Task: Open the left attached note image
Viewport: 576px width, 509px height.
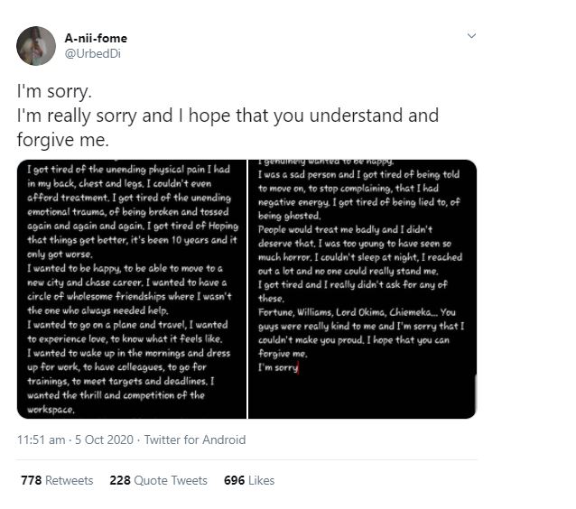Action: (x=132, y=289)
